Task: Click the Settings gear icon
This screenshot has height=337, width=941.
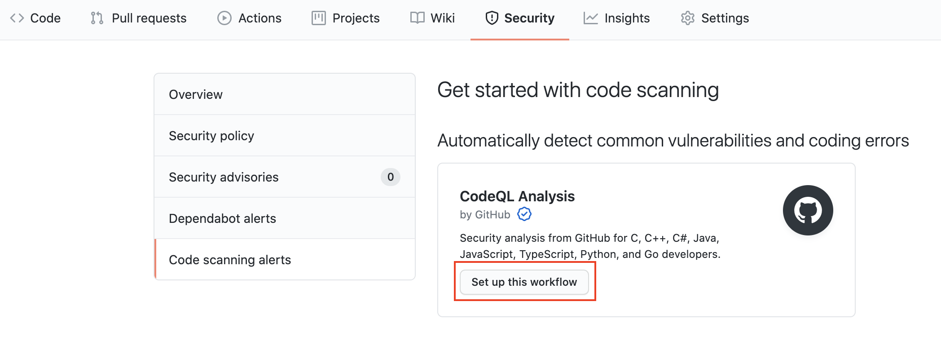Action: pyautogui.click(x=688, y=18)
